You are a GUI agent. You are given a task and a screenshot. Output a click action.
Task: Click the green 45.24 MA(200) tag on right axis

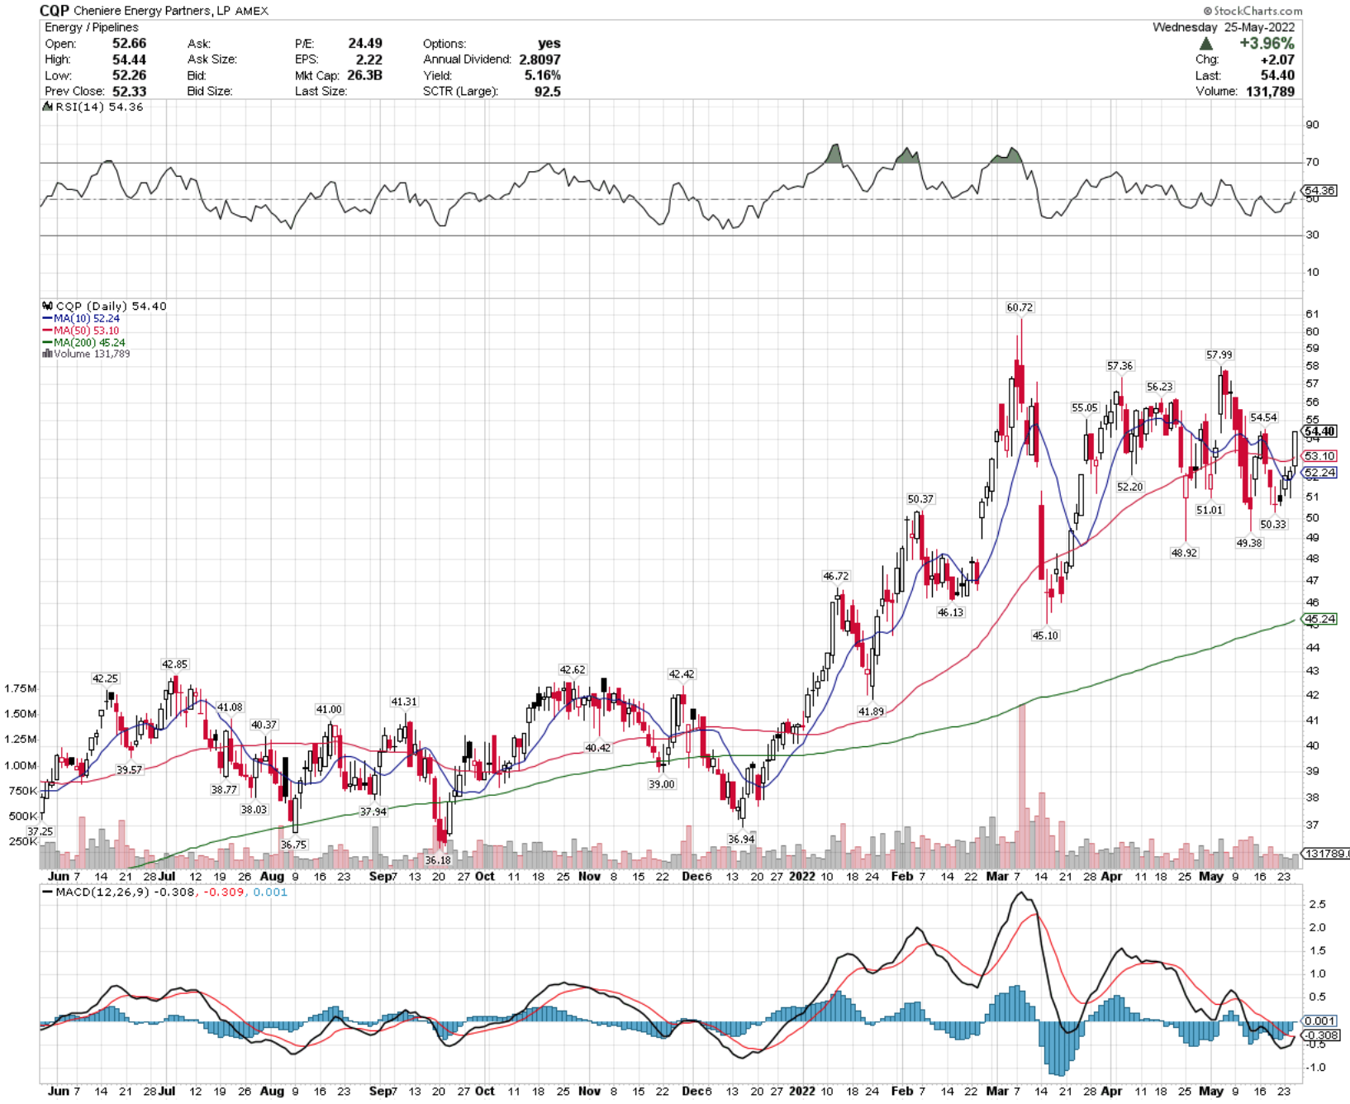(1319, 619)
